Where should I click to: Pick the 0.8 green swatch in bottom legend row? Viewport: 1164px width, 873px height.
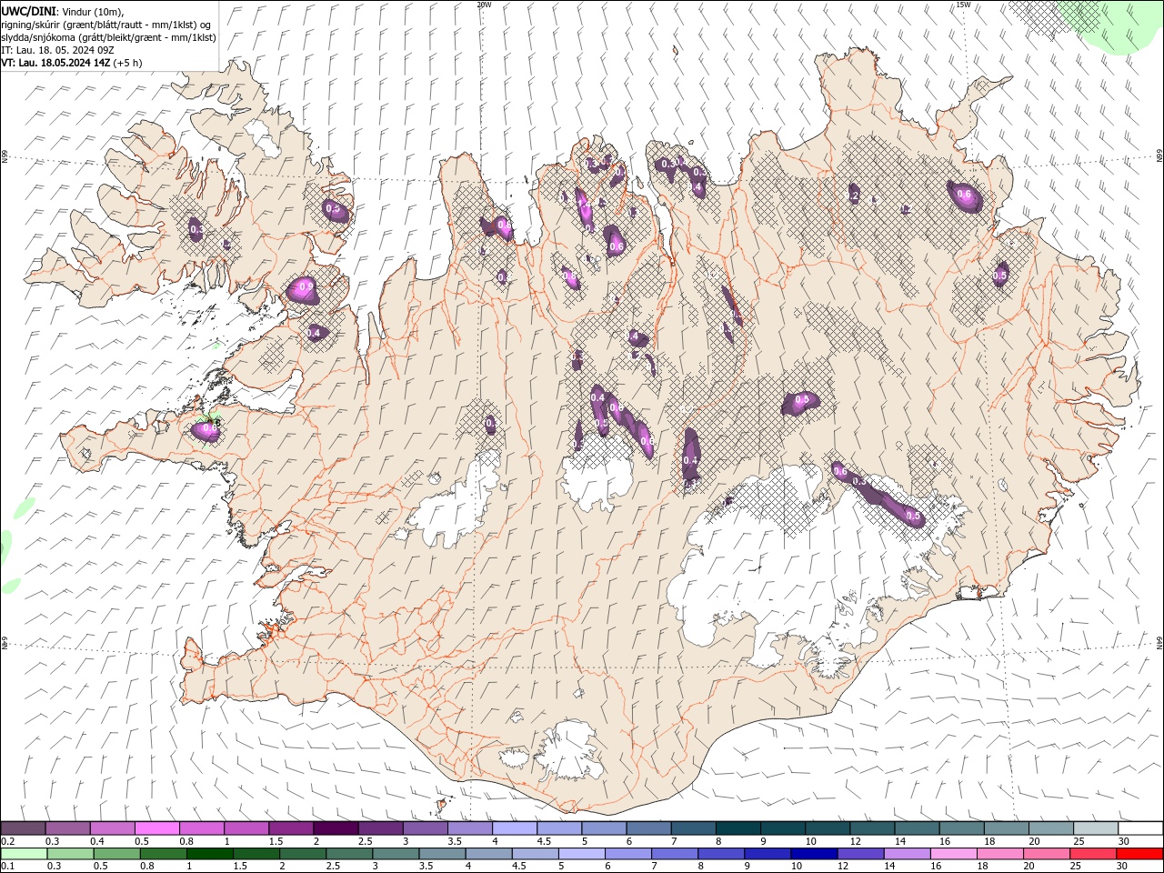[x=163, y=854]
